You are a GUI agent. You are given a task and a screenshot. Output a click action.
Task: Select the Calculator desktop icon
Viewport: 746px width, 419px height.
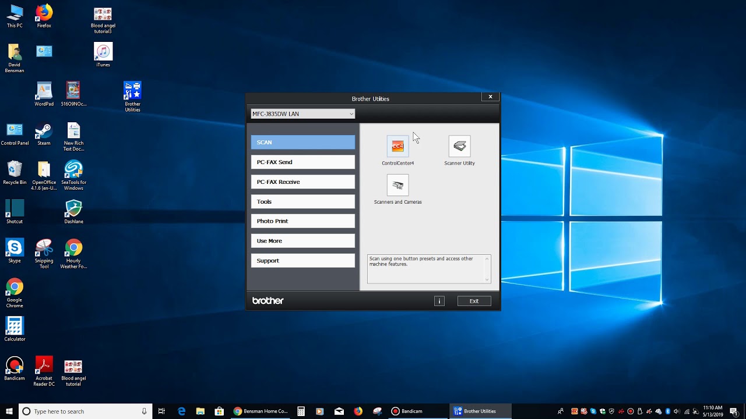point(15,329)
